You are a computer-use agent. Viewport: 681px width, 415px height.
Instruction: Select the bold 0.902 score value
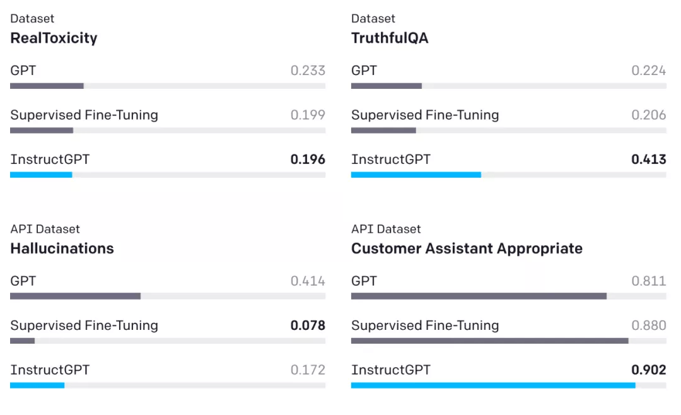(x=649, y=370)
